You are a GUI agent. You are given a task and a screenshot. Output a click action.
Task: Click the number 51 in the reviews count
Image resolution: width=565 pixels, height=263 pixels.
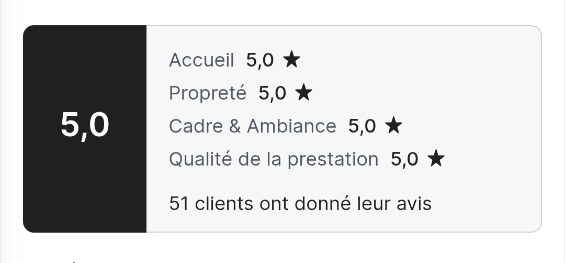(x=179, y=203)
